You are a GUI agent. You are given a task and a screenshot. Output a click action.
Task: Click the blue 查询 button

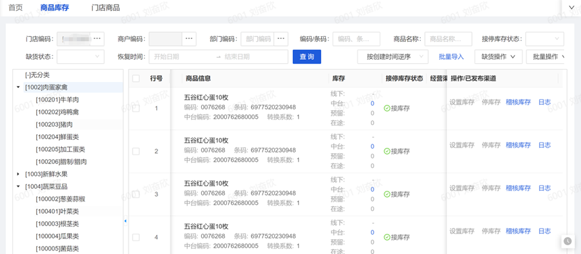pos(307,57)
